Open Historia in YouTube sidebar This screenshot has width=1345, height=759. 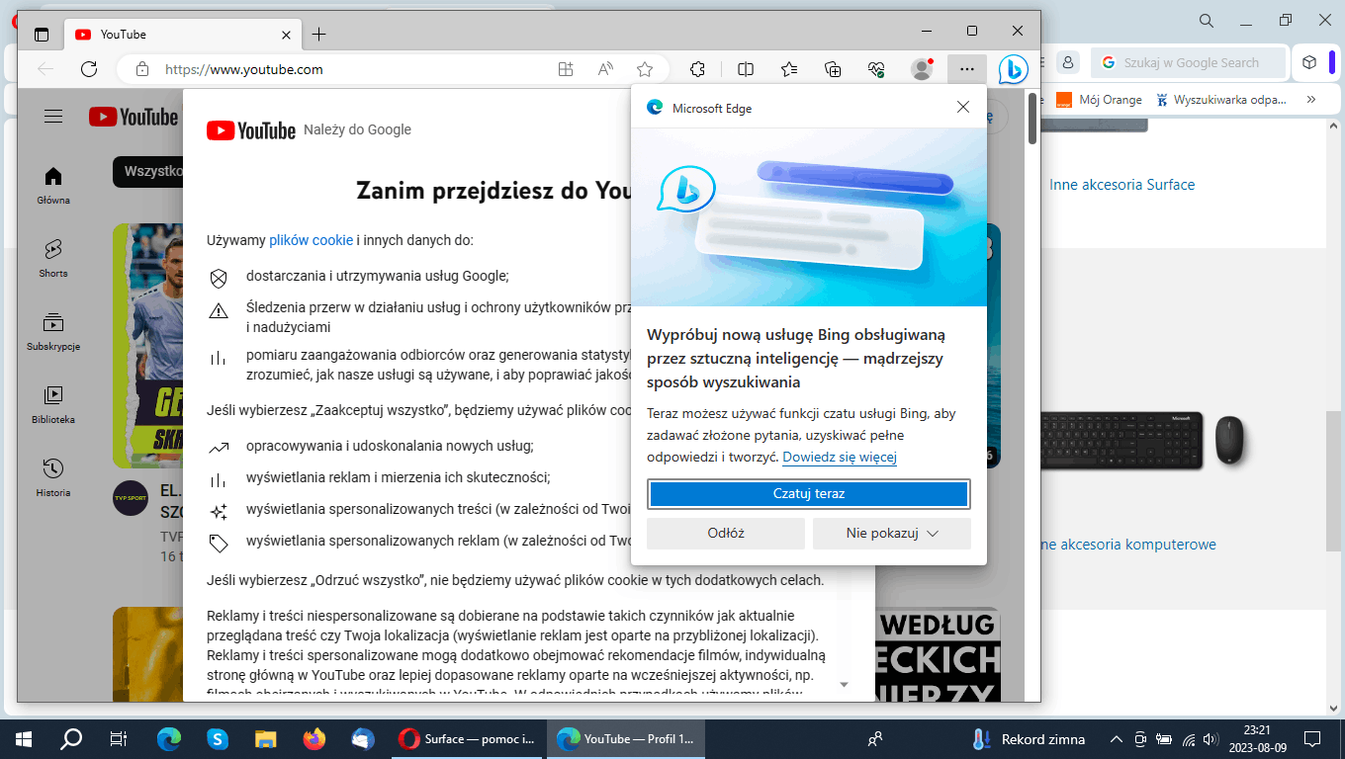pyautogui.click(x=53, y=477)
